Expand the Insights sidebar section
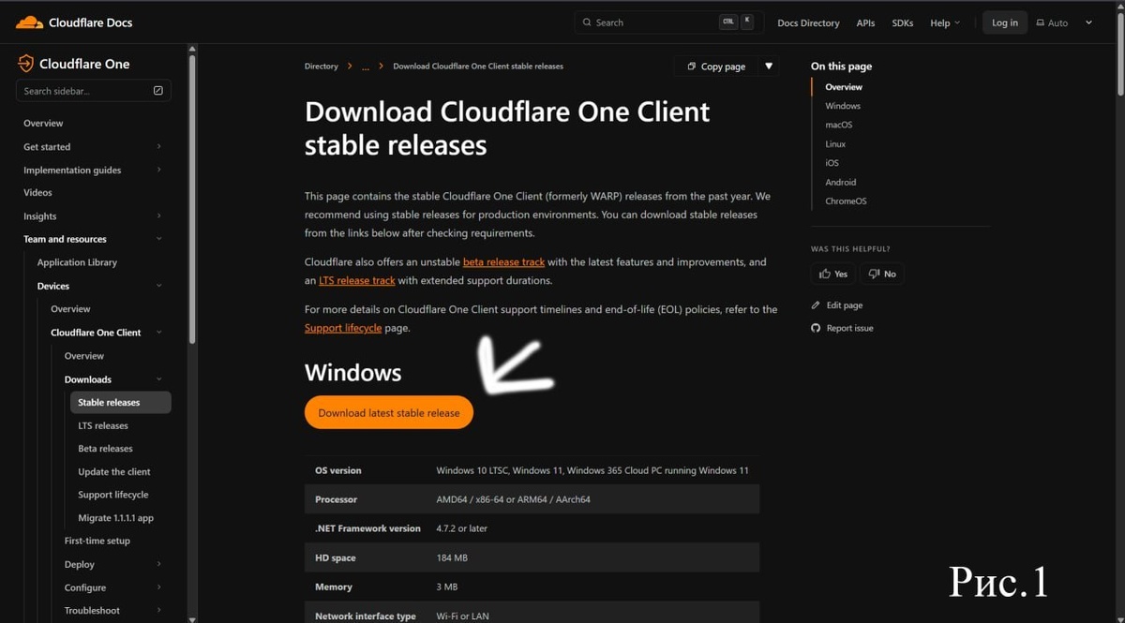This screenshot has height=623, width=1125. pos(158,216)
